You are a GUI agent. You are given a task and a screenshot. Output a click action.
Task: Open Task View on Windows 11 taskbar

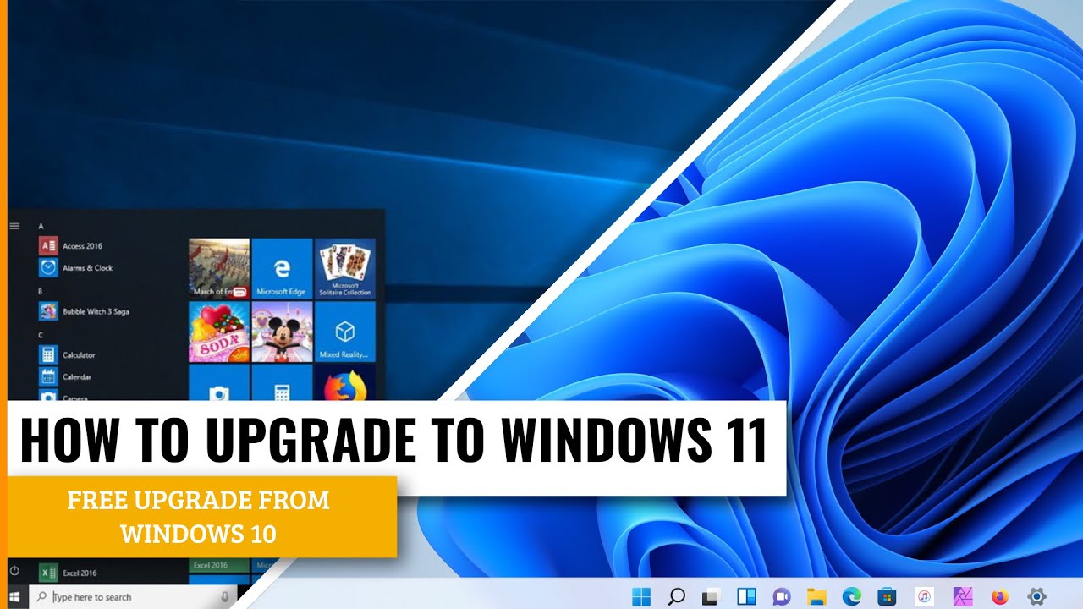(x=711, y=596)
